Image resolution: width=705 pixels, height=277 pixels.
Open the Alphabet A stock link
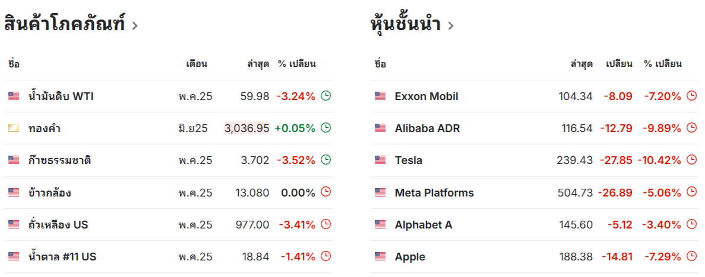click(423, 224)
